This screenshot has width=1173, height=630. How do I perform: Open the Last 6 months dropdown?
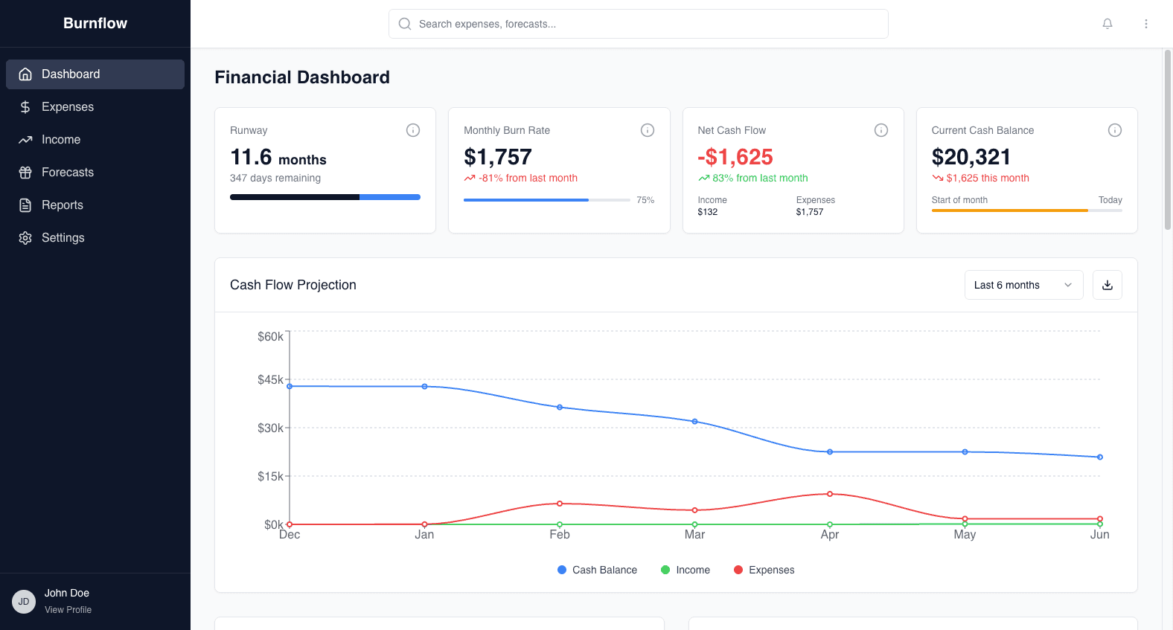pyautogui.click(x=1023, y=285)
